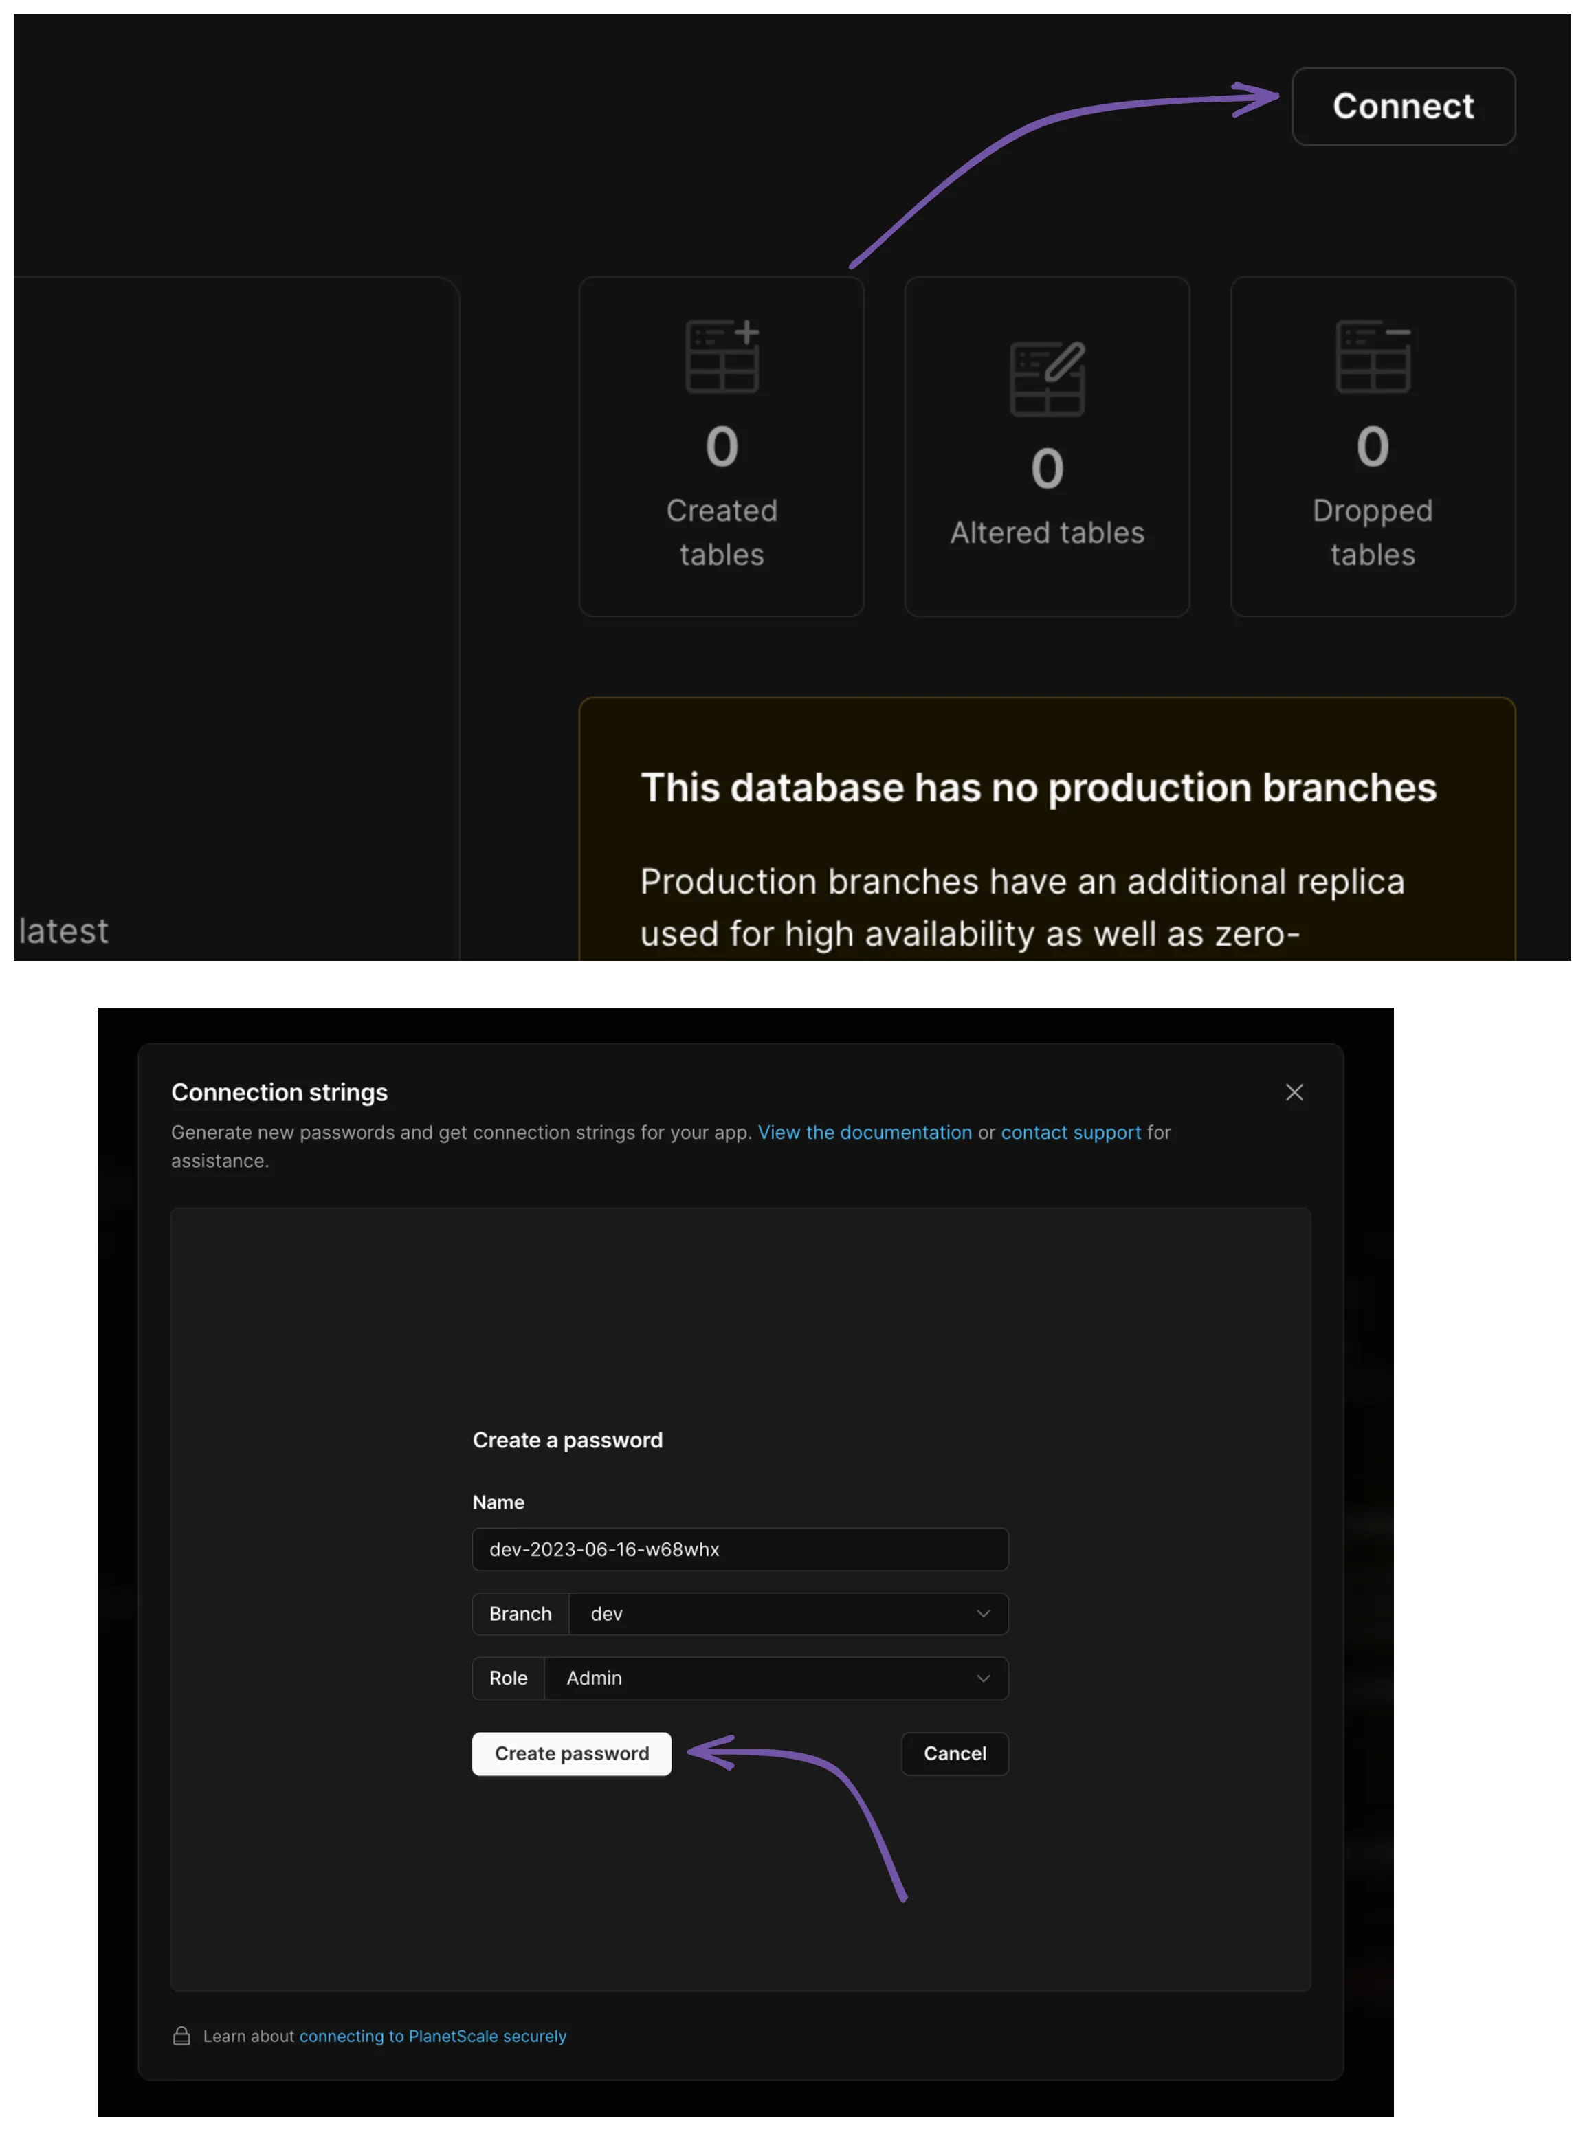Open the Branch dropdown chevron

[x=982, y=1614]
